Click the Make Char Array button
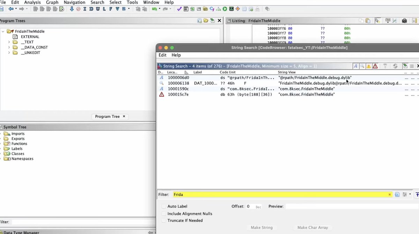 pos(313,227)
